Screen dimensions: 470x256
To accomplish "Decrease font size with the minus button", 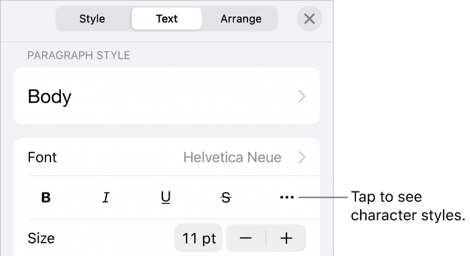I will (245, 238).
